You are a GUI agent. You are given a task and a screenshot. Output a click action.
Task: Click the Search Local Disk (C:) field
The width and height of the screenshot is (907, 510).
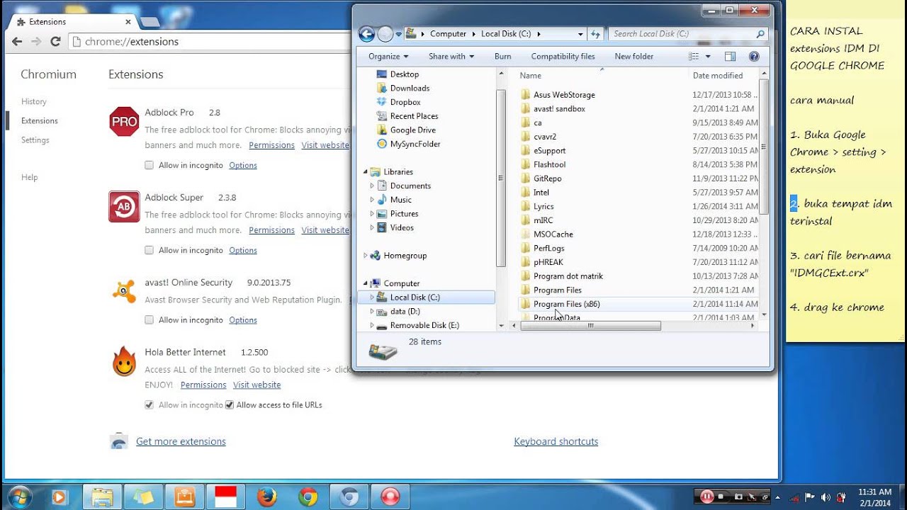tap(689, 33)
